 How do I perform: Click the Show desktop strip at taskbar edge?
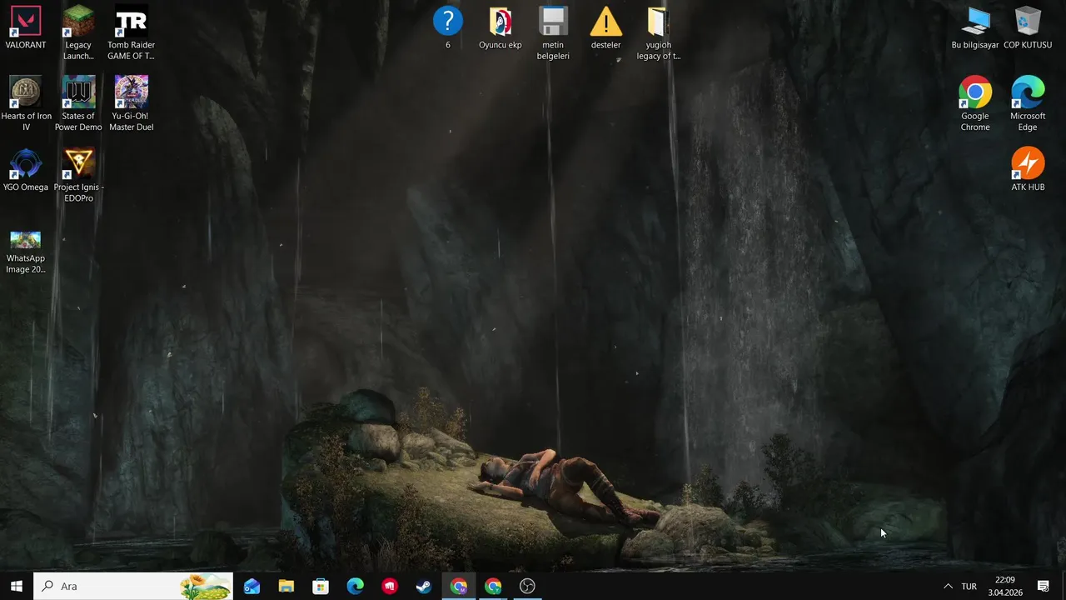pos(1064,586)
